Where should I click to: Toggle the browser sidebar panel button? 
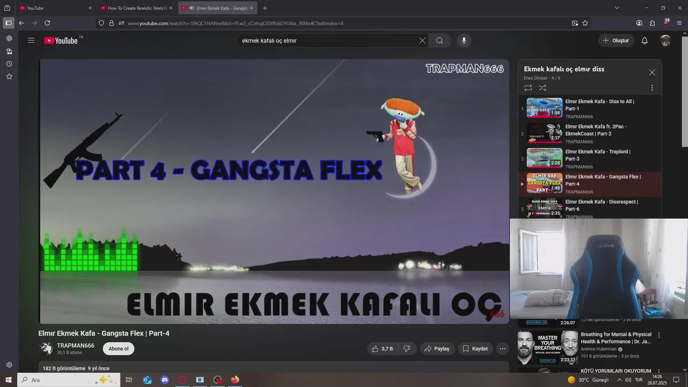coord(8,23)
